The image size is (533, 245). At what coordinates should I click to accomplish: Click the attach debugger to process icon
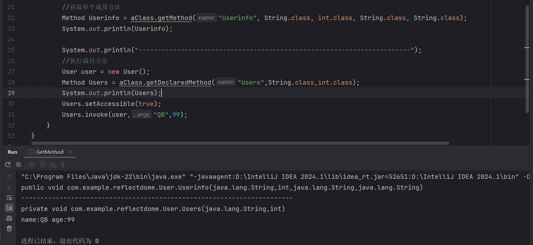tap(42, 164)
